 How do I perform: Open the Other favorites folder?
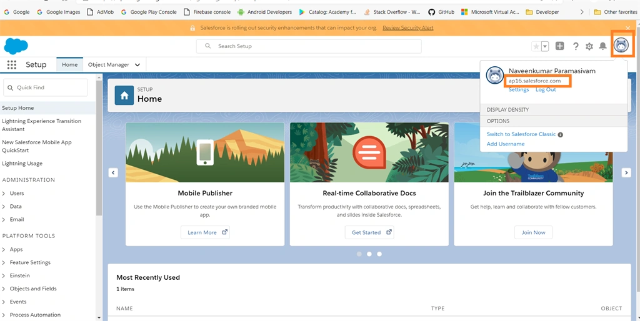(616, 12)
